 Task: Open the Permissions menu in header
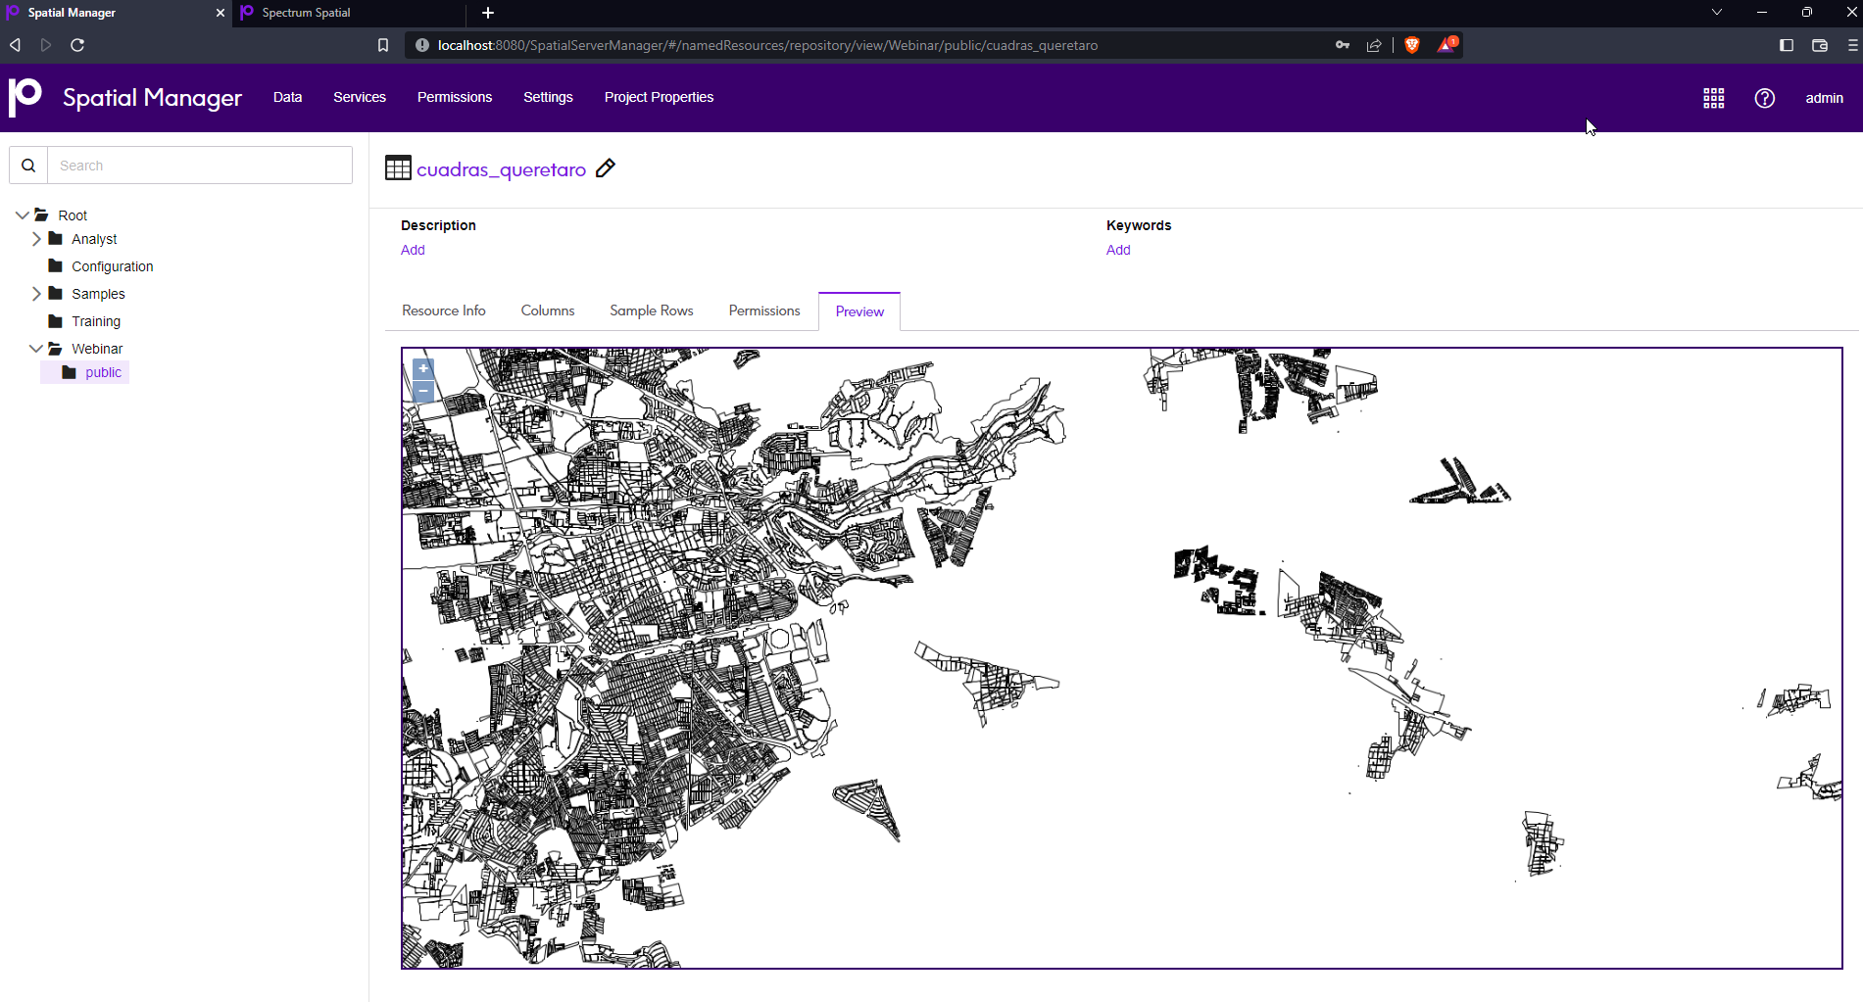(x=455, y=97)
